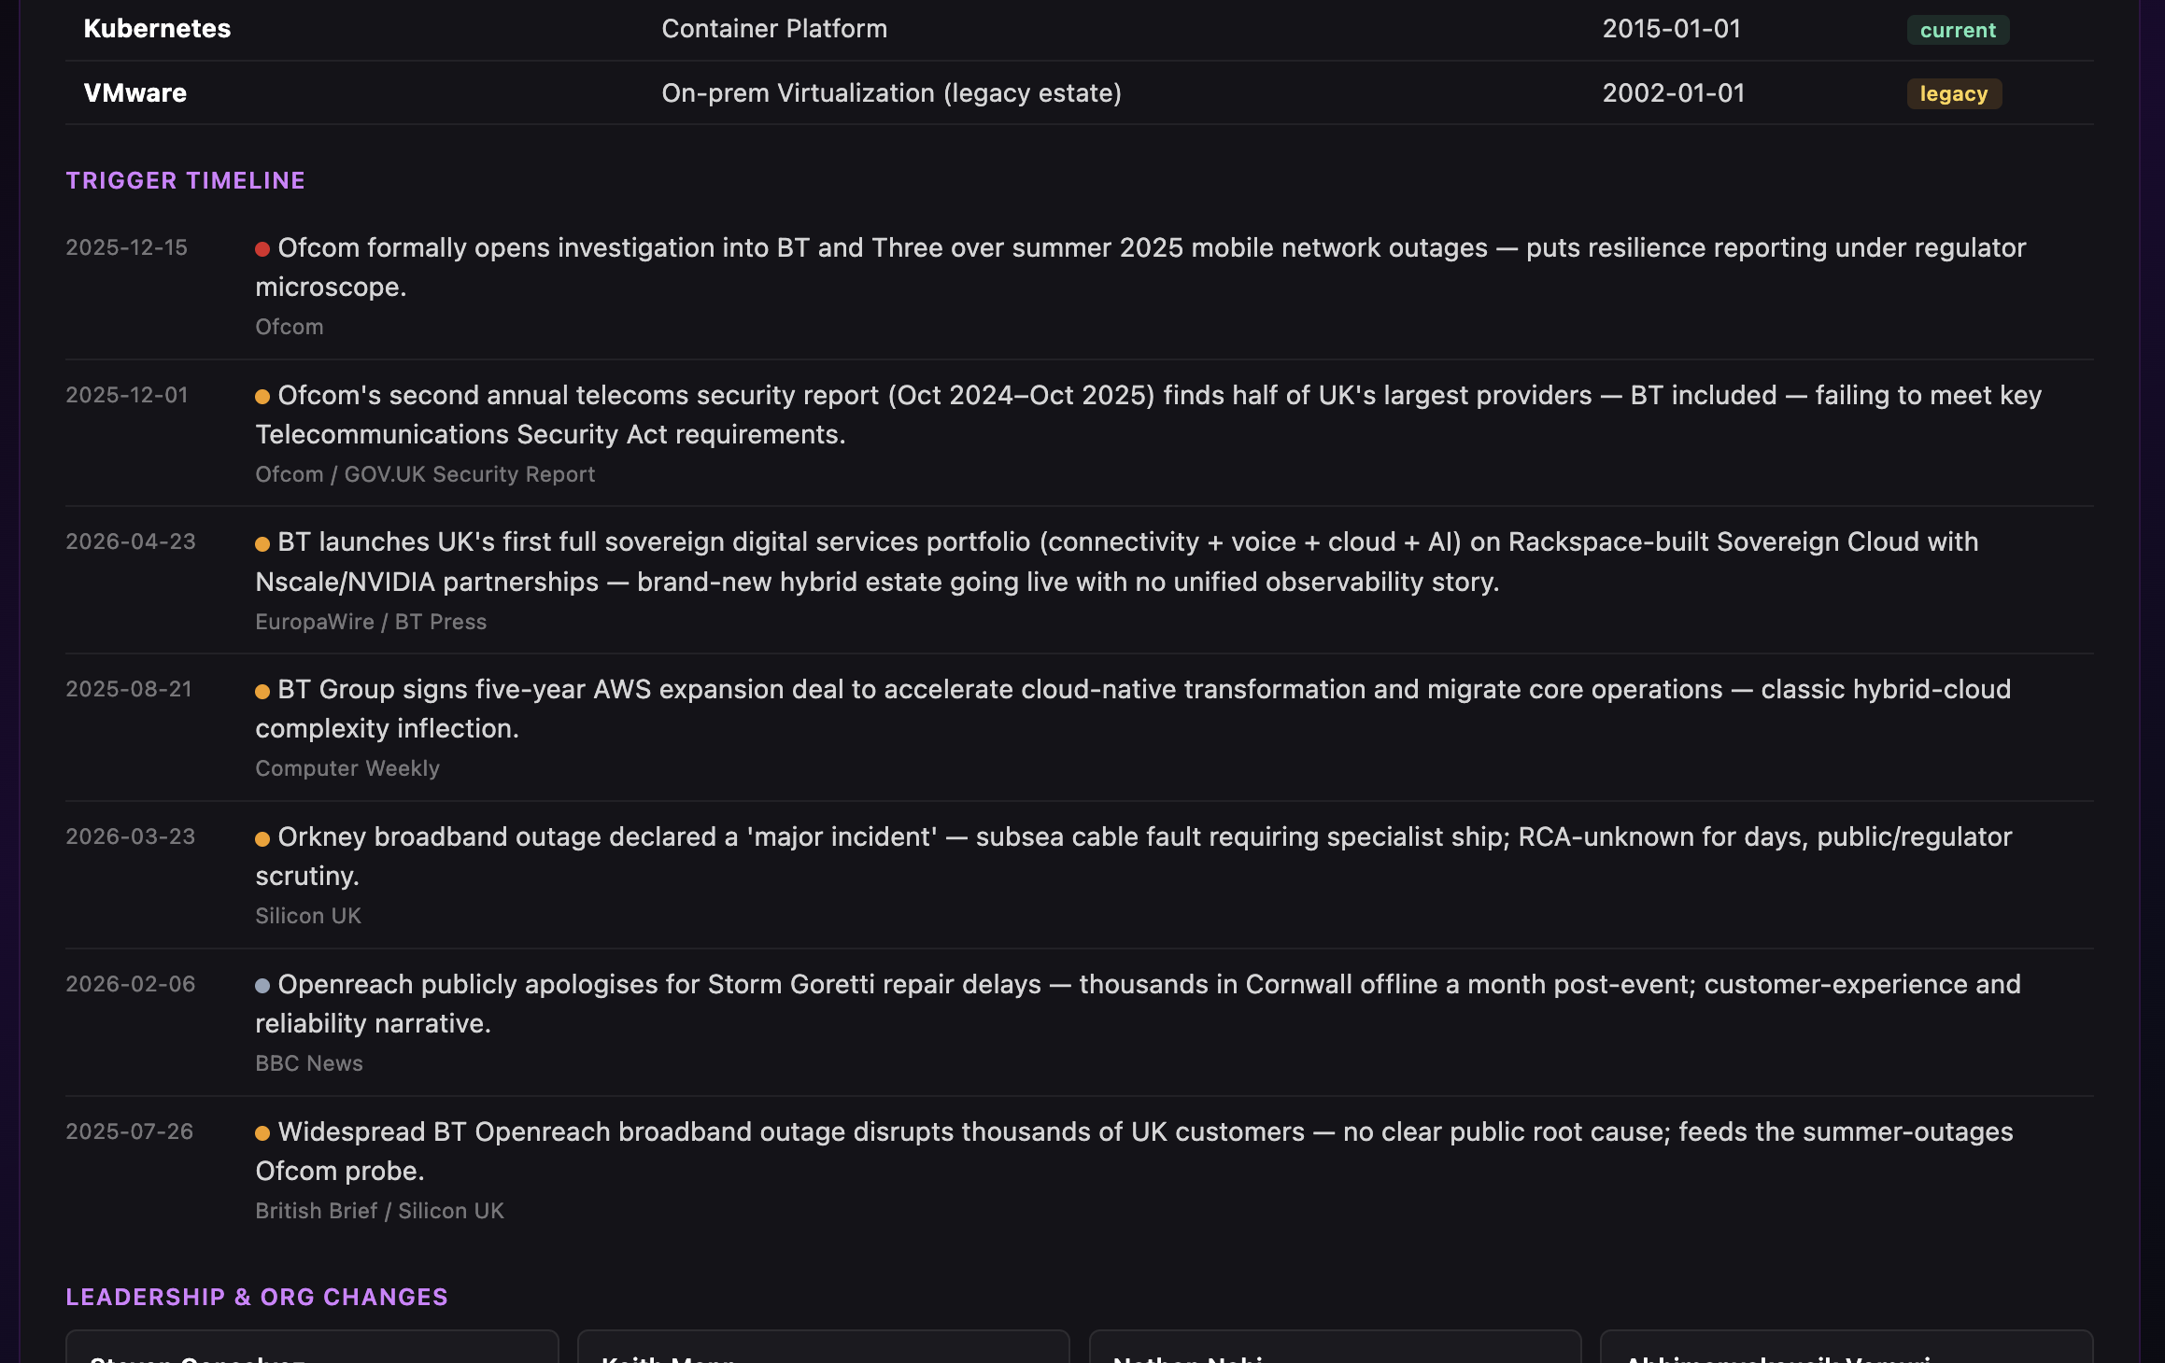Open the Widespread BT Openreach broadband outage entry

pos(1134,1151)
